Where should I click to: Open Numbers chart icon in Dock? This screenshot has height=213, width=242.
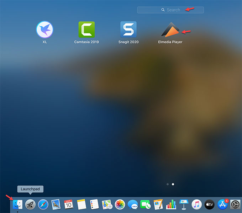coord(171,204)
